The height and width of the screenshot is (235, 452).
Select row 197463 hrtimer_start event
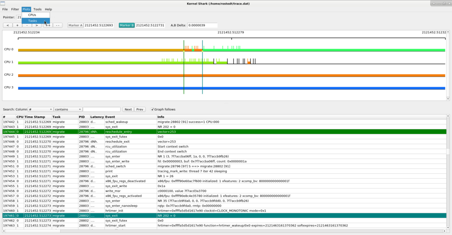224,226
